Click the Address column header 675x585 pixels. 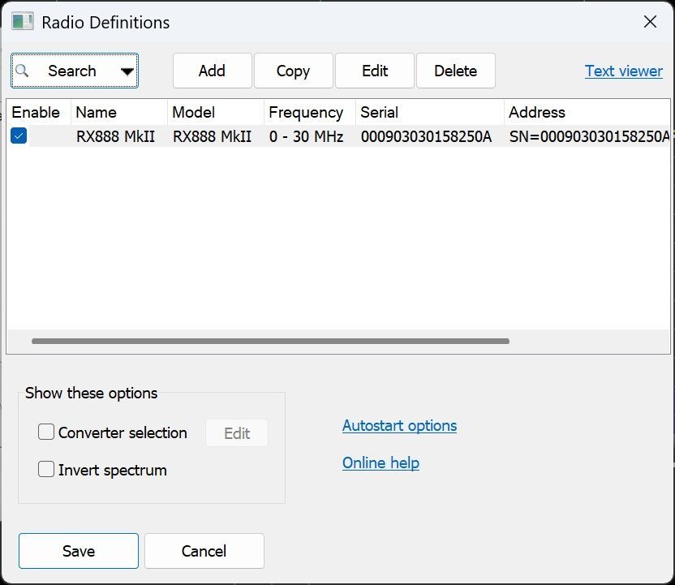pyautogui.click(x=536, y=112)
